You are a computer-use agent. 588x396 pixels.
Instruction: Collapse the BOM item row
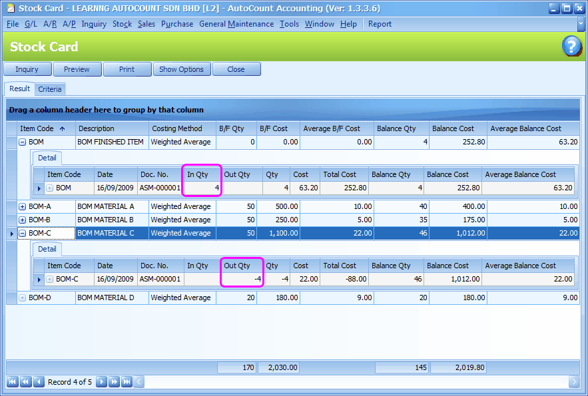tap(22, 142)
